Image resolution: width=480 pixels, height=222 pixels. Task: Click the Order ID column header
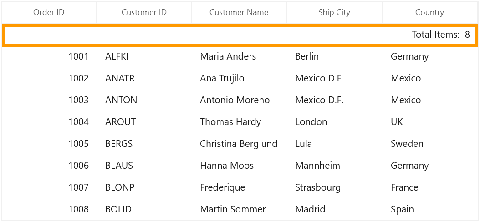click(49, 12)
